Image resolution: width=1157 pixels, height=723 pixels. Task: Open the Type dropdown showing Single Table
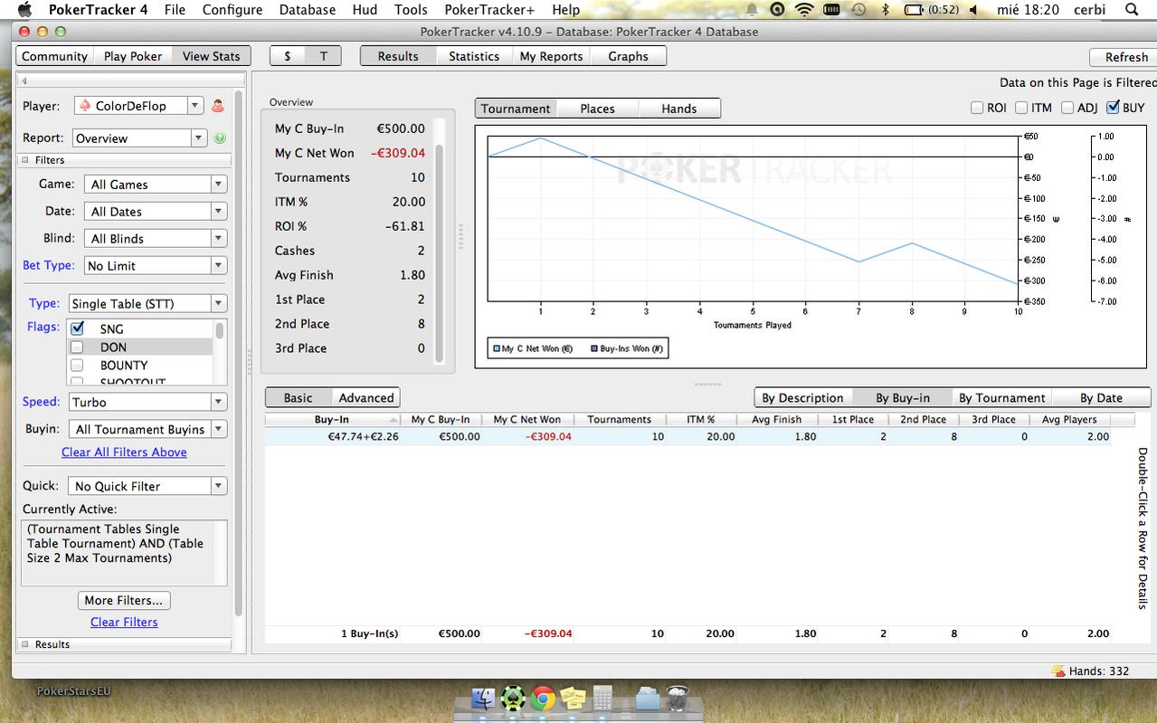click(146, 304)
